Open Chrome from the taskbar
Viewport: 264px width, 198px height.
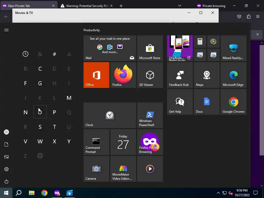point(44,193)
